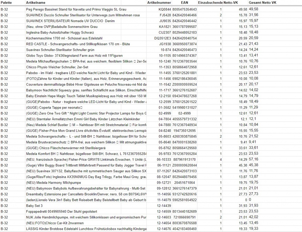Screen dimensions: 302x232
Task: Click the LÄSSIG Kinder Brotdose Edelstahl article name
Action: pos(86,229)
